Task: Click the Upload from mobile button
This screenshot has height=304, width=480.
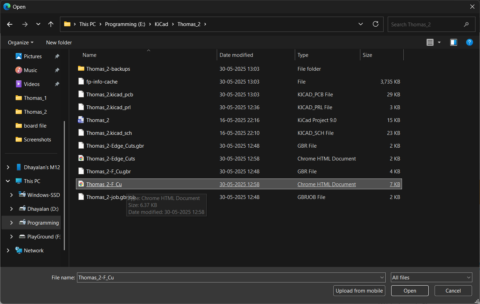Action: pyautogui.click(x=359, y=291)
